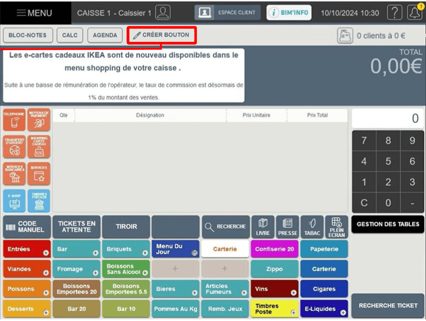This screenshot has width=426, height=321.
Task: Open the E-Shop icon
Action: click(x=14, y=201)
